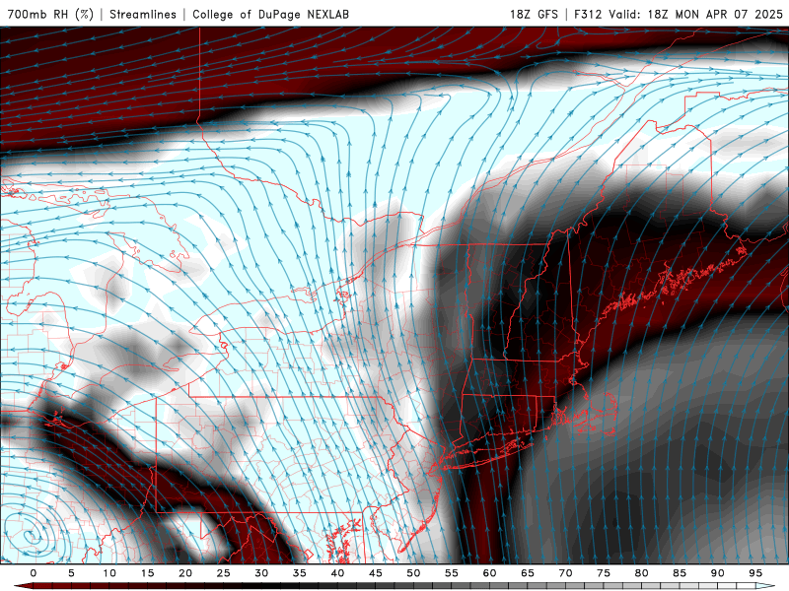Click the '80' value on the color scale
The width and height of the screenshot is (789, 591).
click(641, 573)
